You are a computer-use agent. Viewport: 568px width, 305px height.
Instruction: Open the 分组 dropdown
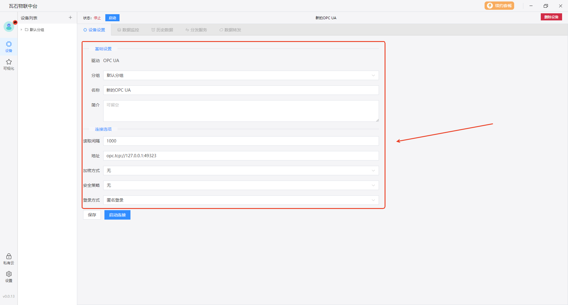pyautogui.click(x=241, y=75)
